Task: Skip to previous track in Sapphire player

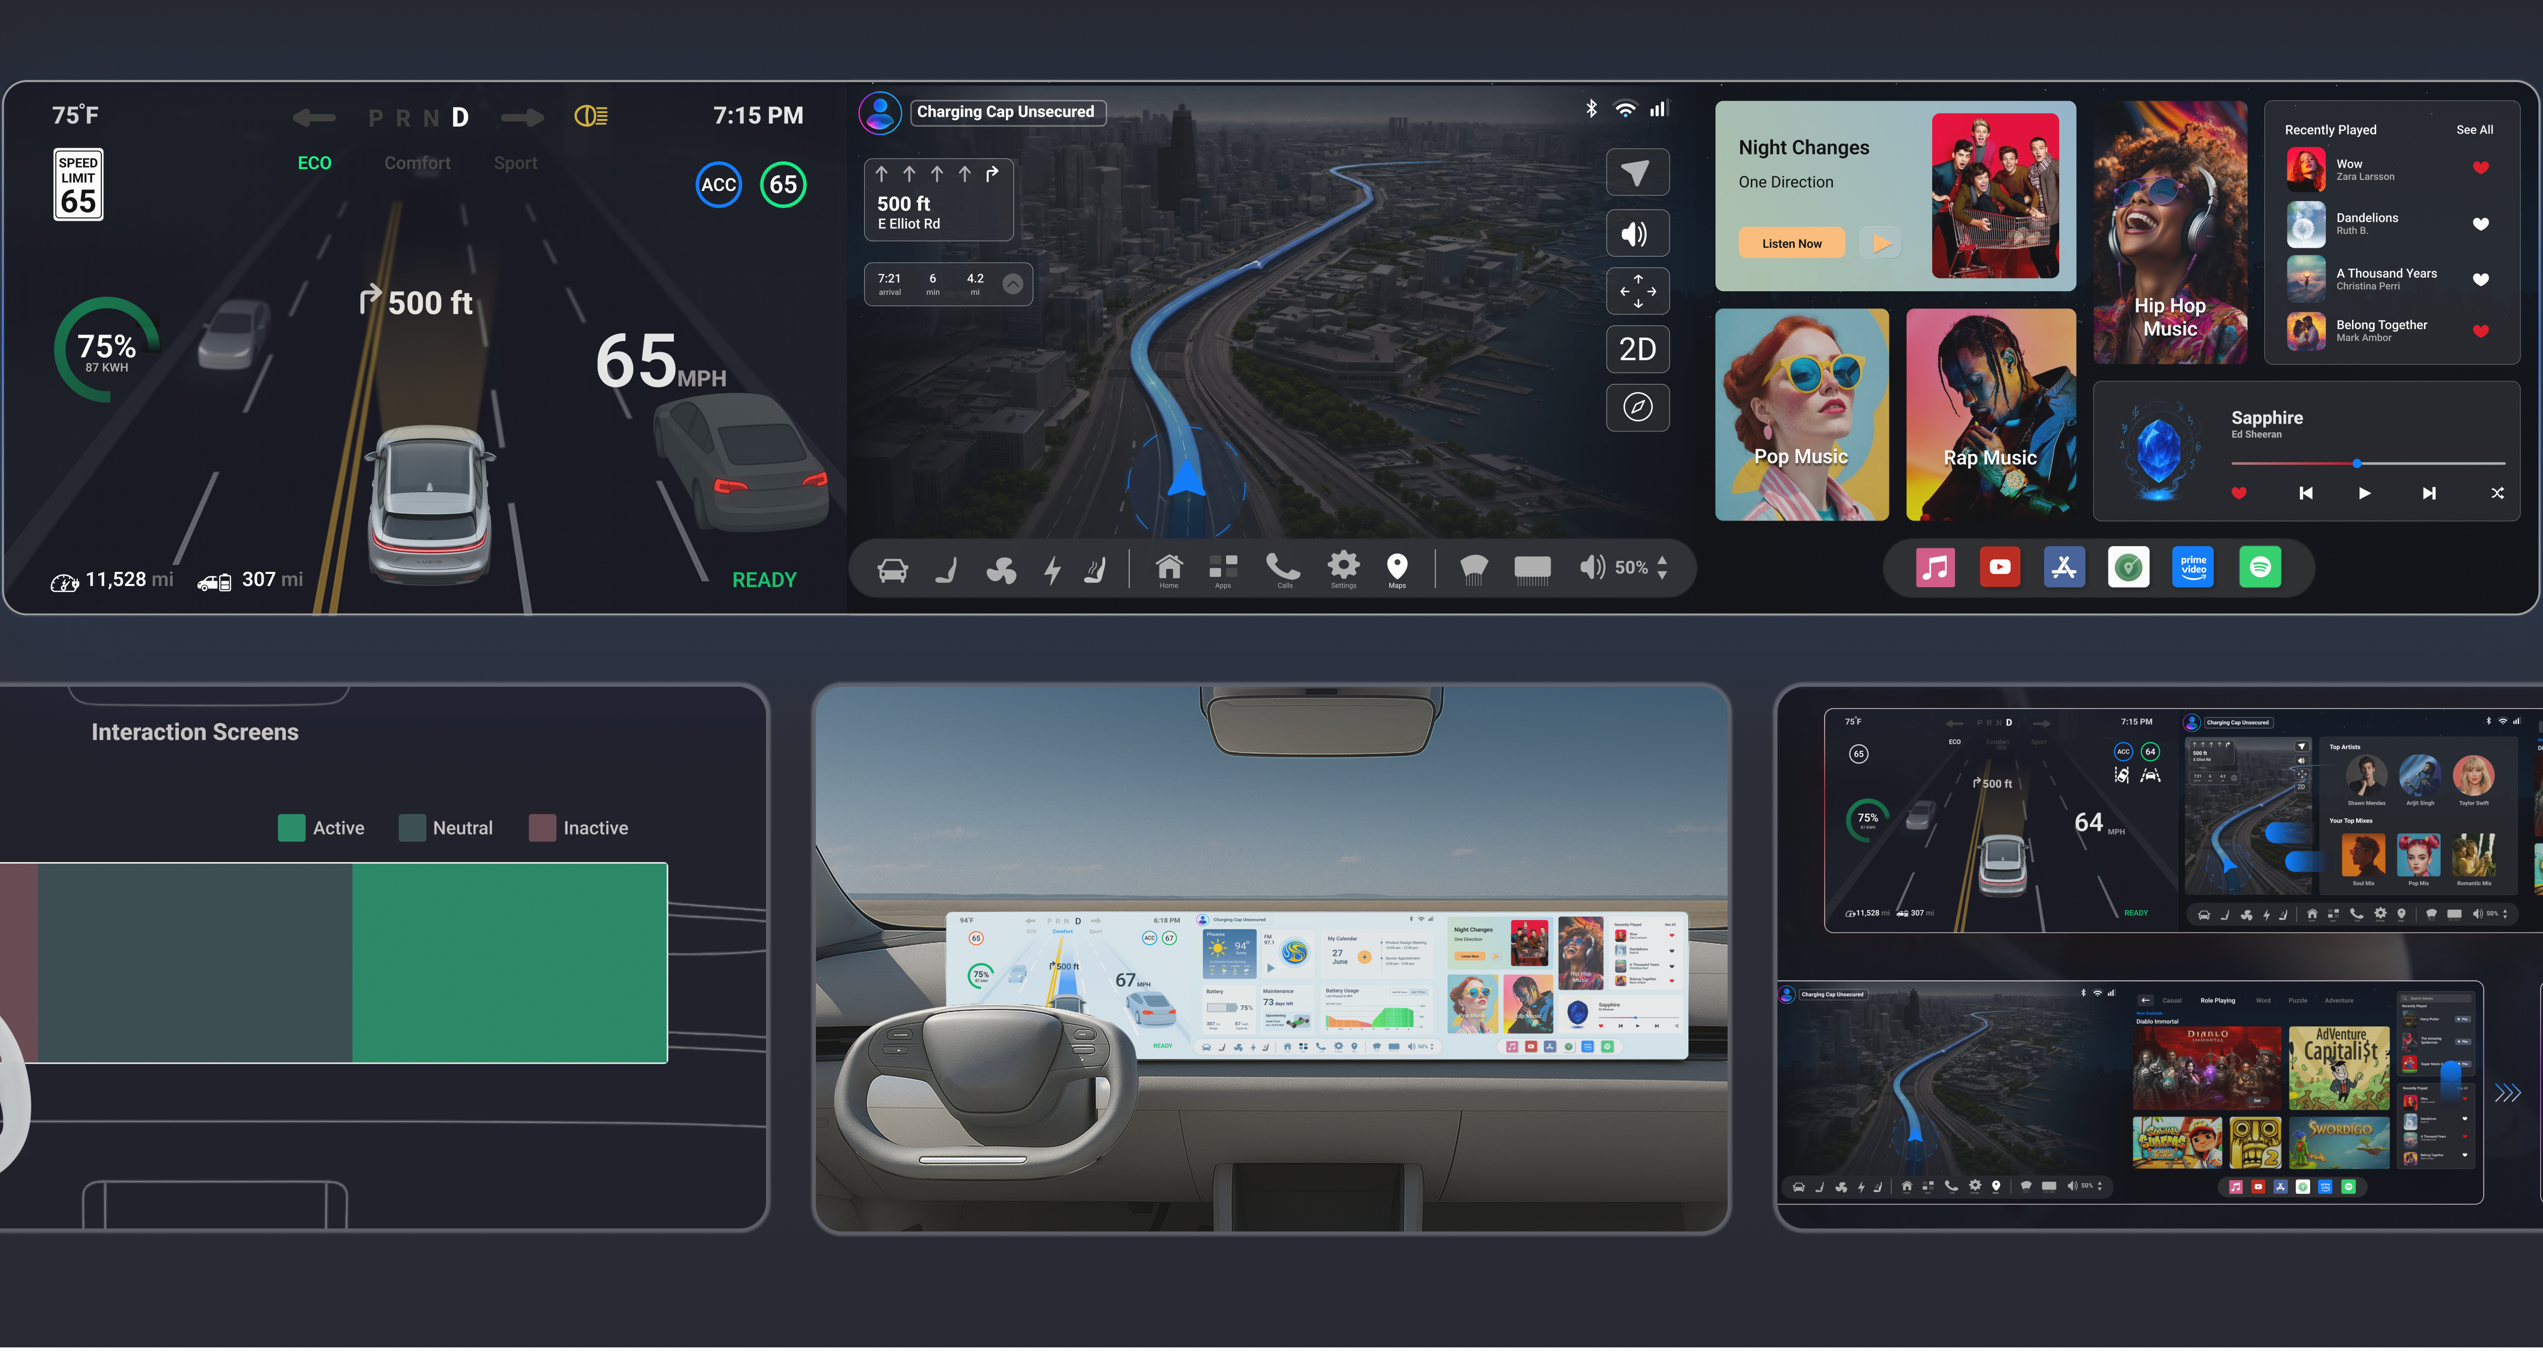Action: 2305,492
